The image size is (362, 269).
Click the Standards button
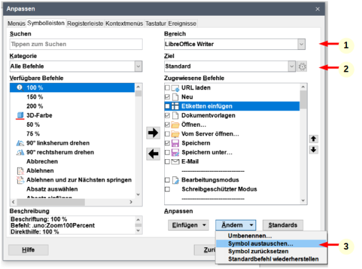point(283,225)
